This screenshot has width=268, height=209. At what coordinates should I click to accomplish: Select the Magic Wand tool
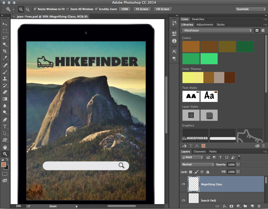[x=5, y=44]
